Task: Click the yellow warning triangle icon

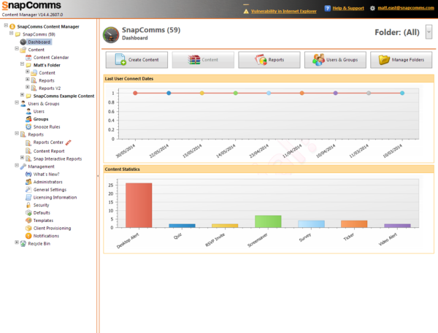Action: 246,11
